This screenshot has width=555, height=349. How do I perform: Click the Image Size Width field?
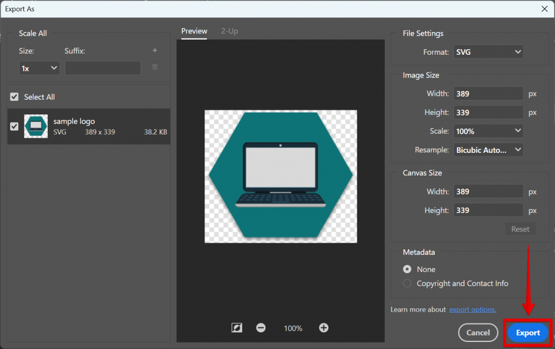point(488,94)
